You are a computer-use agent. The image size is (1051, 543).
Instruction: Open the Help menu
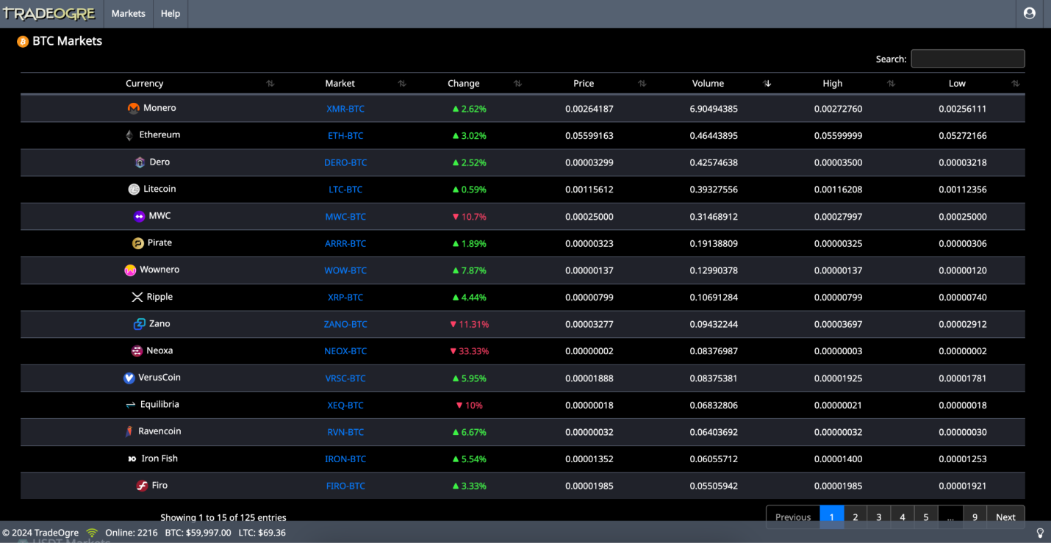click(x=171, y=13)
